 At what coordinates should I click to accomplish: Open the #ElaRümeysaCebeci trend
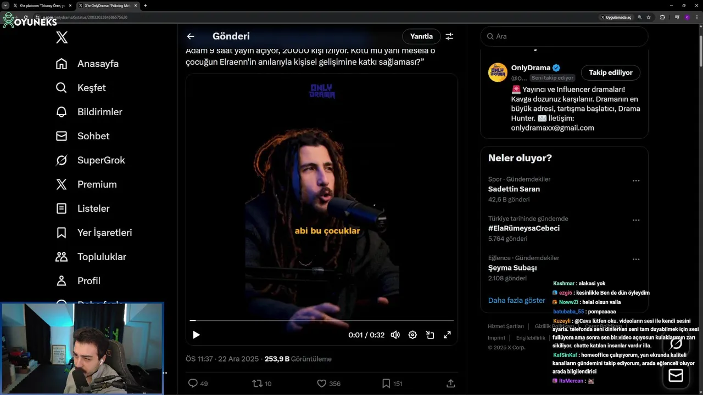click(x=524, y=228)
